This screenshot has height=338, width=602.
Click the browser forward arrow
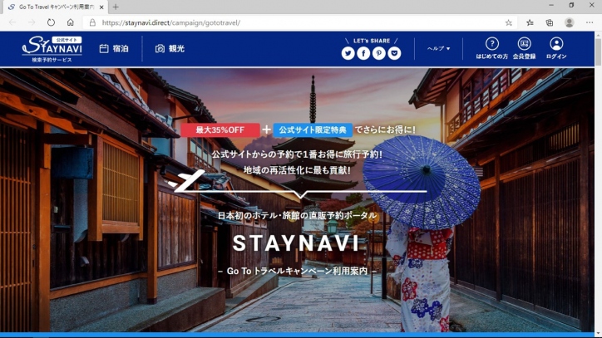click(32, 22)
